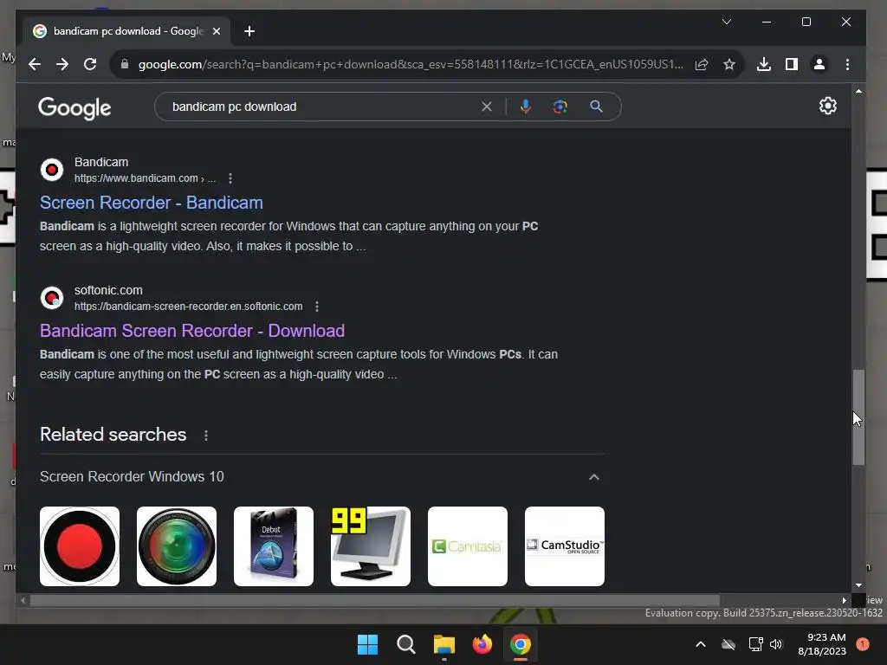
Task: Select the colorful camera lens thumbnail
Action: pos(177,546)
